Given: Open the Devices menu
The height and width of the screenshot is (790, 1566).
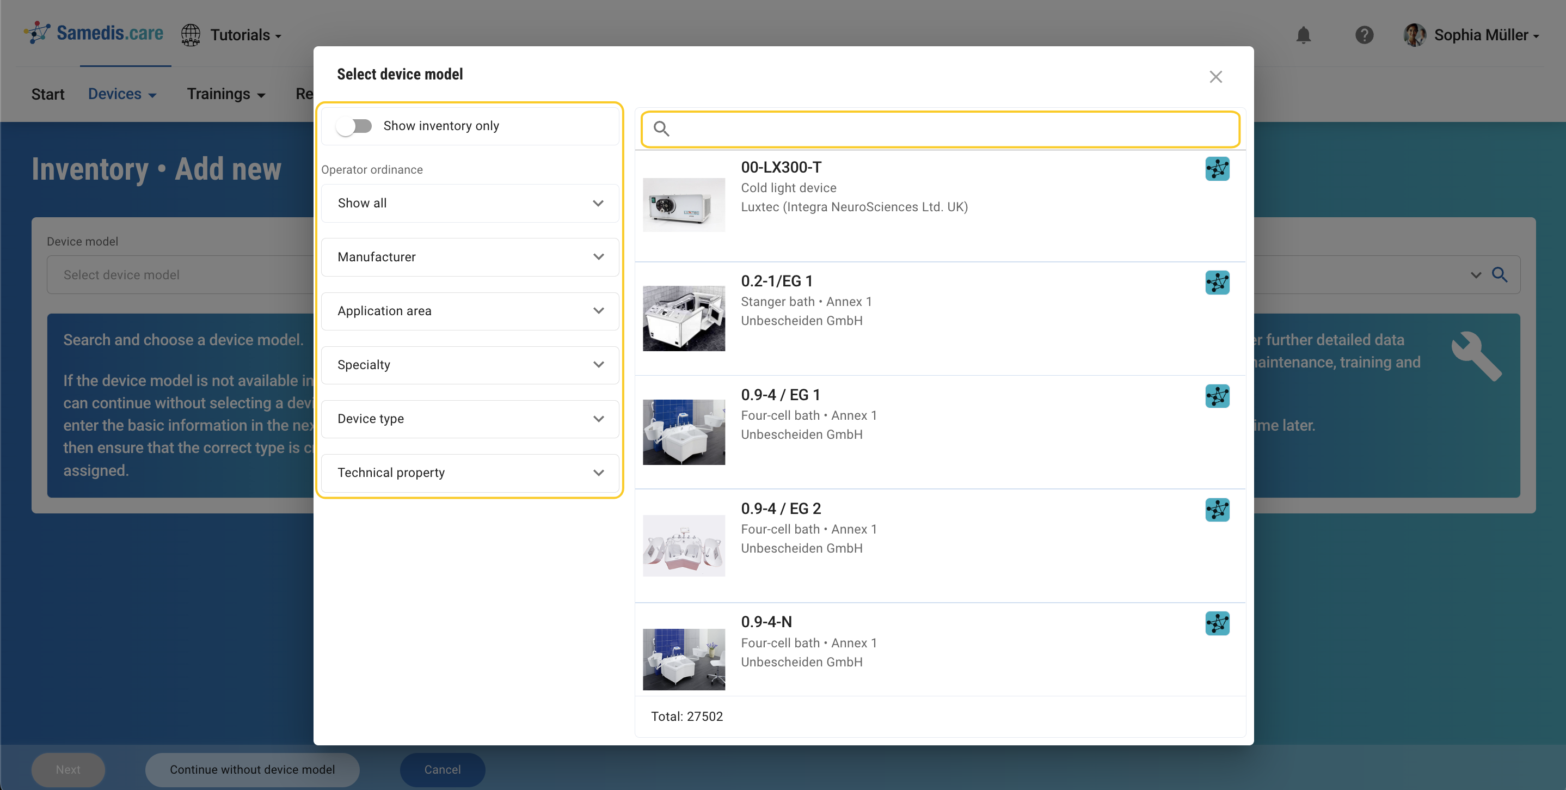Looking at the screenshot, I should (x=122, y=94).
